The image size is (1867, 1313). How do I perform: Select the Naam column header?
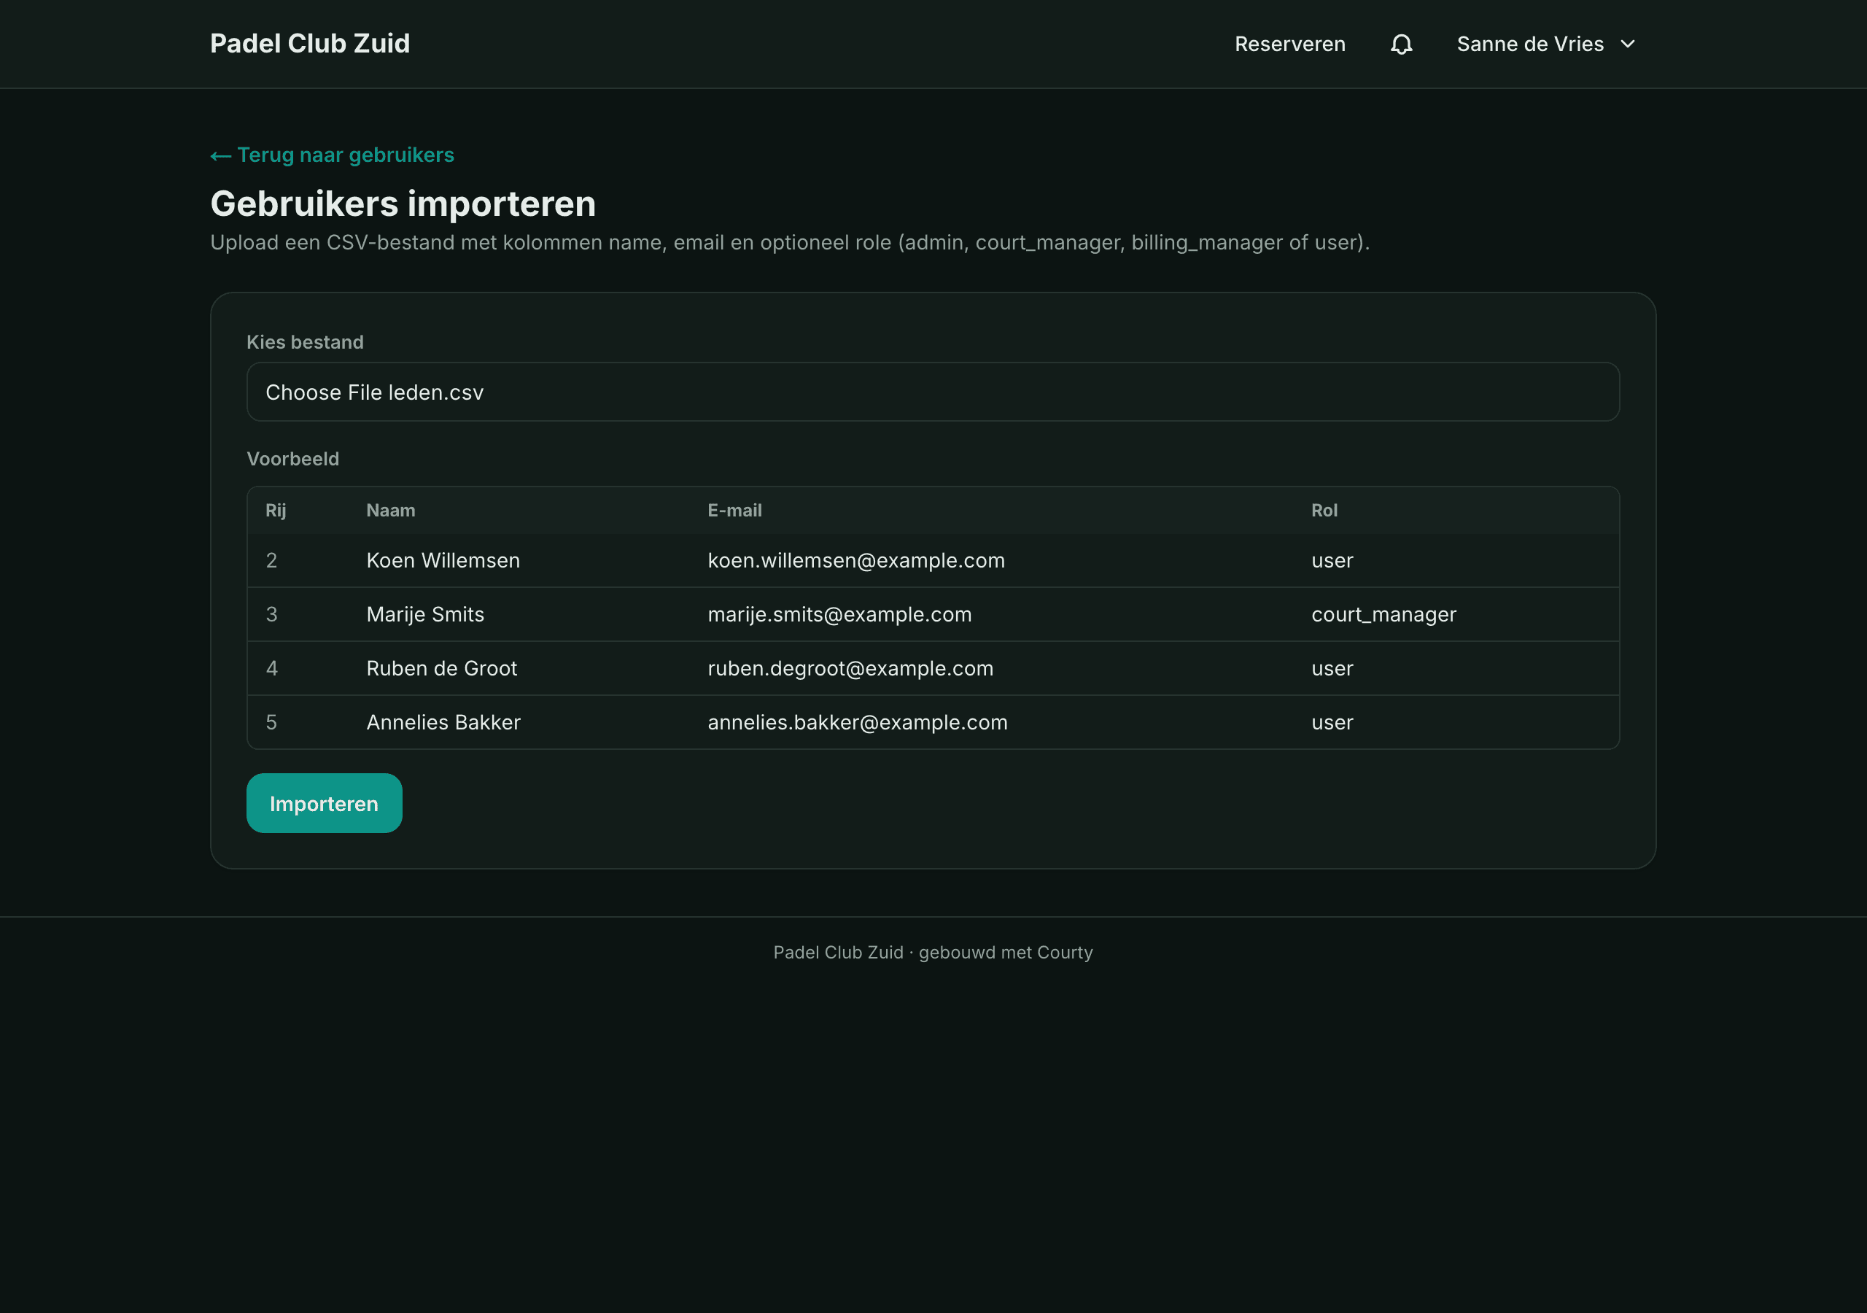(390, 510)
